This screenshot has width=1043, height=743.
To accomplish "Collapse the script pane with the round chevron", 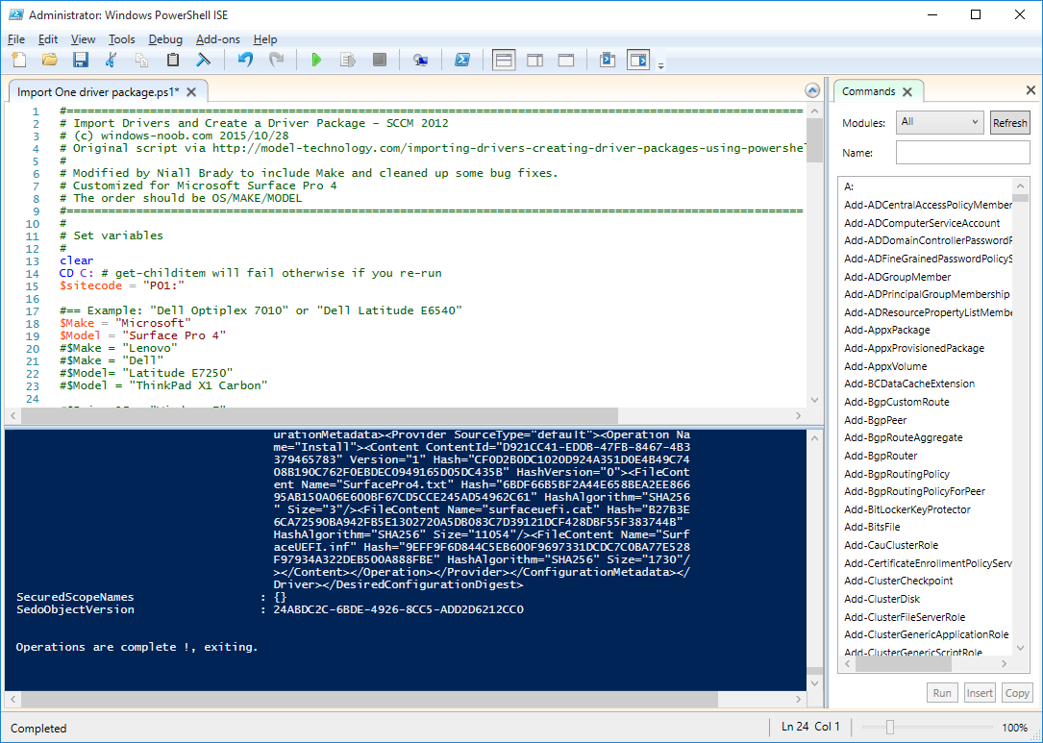I will [812, 90].
